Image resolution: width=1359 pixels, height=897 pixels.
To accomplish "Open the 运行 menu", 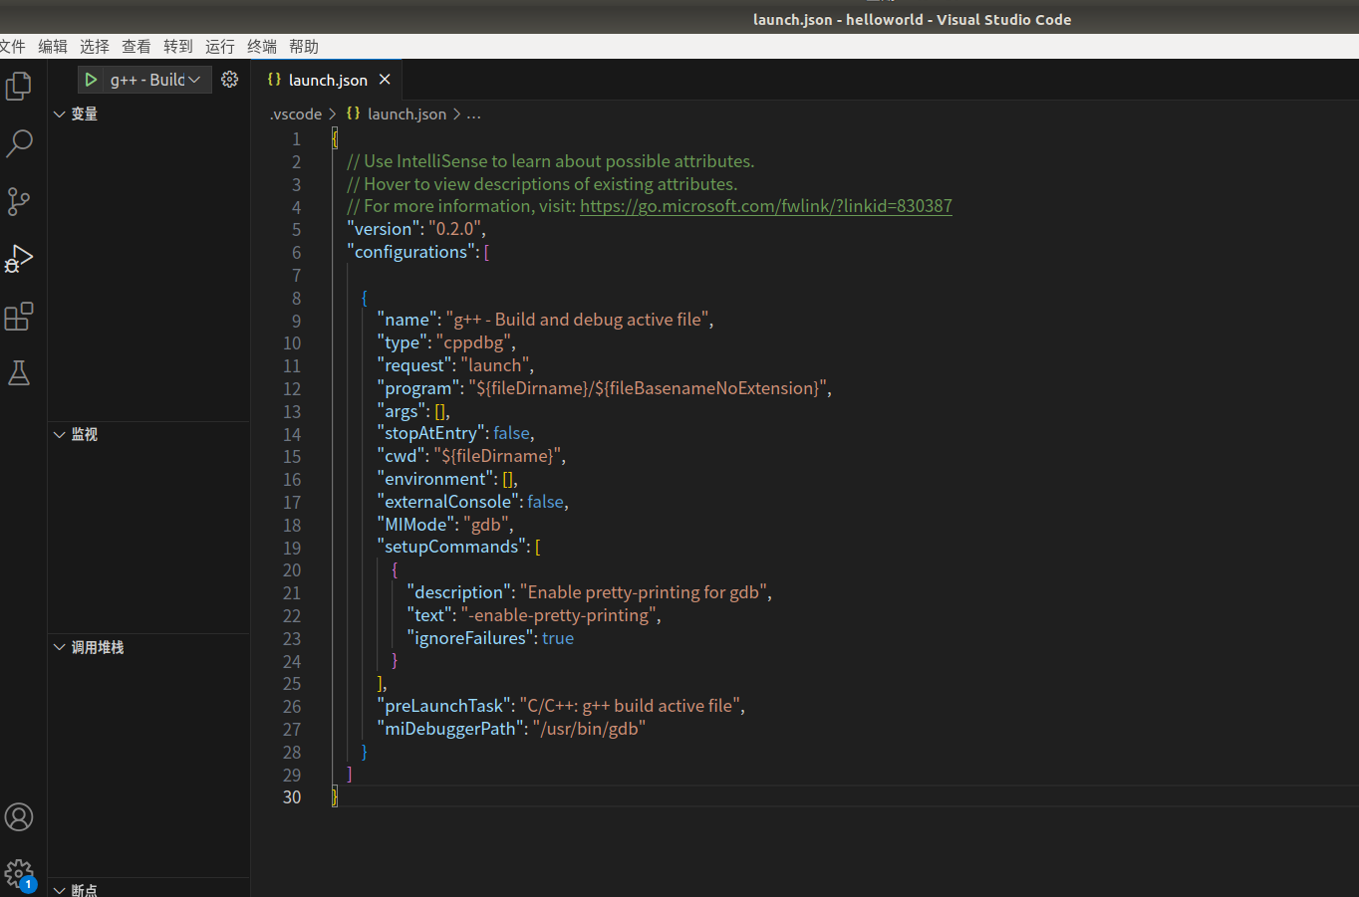I will (x=220, y=47).
